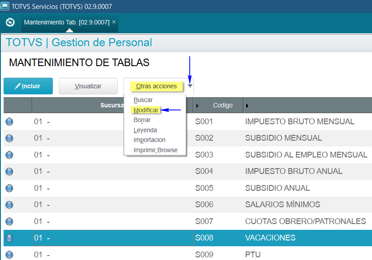
Task: Click the blue status icon for row S007
Action: pyautogui.click(x=9, y=221)
